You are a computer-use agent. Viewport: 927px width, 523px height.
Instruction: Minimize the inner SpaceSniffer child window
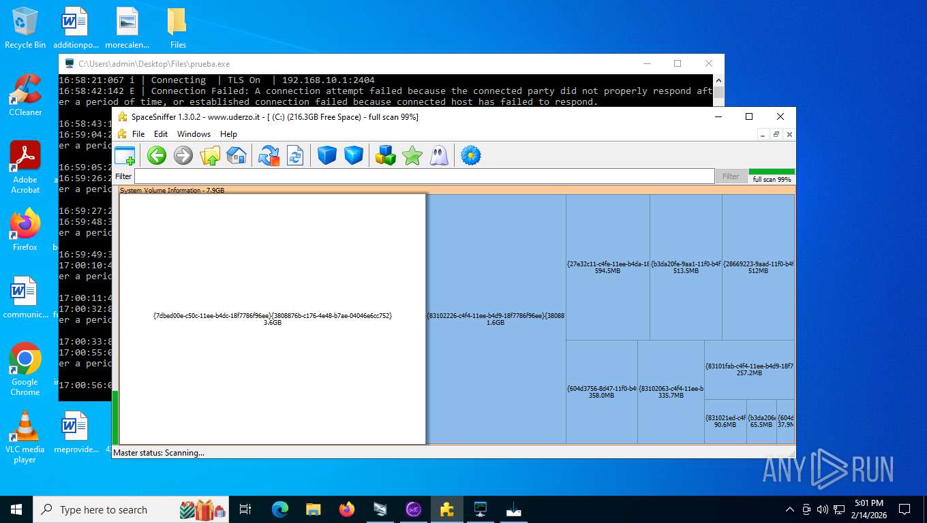click(763, 134)
